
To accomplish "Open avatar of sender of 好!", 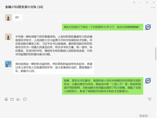I will tap(8, 18).
